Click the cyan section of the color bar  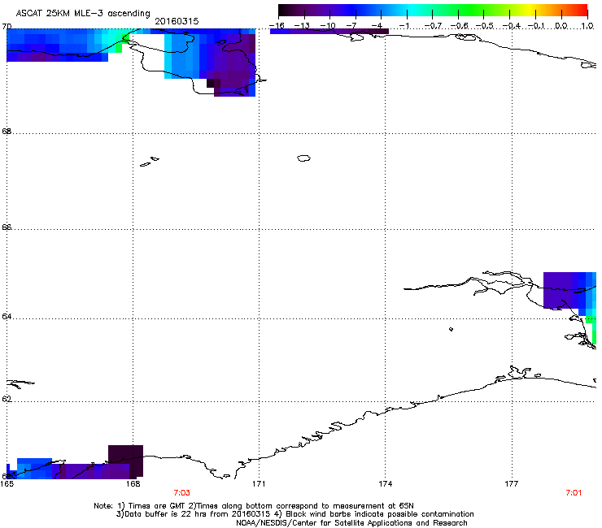pyautogui.click(x=412, y=11)
